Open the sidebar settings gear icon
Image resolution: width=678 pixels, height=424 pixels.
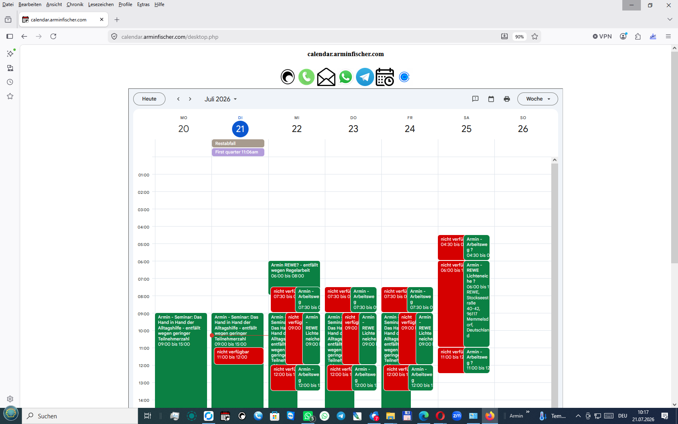(10, 399)
